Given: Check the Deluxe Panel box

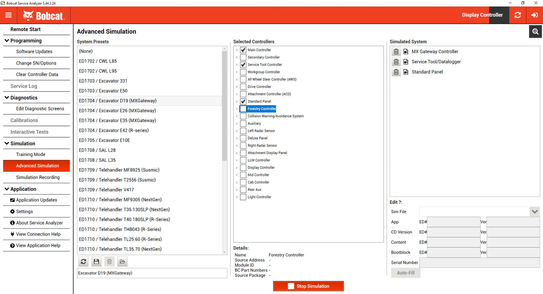Looking at the screenshot, I should [243, 138].
